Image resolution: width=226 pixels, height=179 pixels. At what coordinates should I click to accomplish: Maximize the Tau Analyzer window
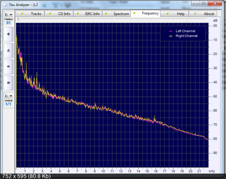pyautogui.click(x=204, y=4)
